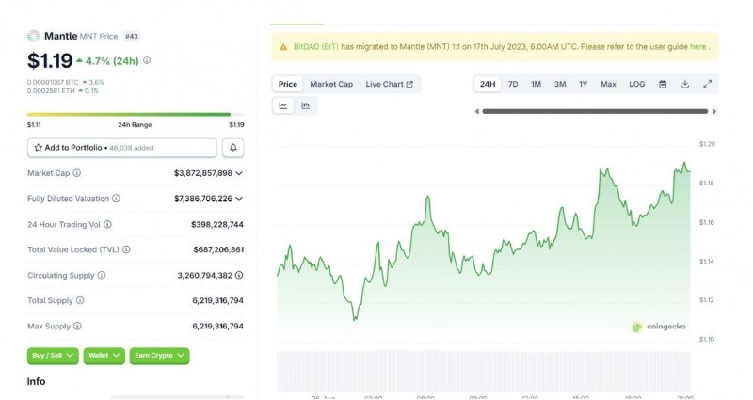Click the 0.0002581 ETH price text

(51, 90)
